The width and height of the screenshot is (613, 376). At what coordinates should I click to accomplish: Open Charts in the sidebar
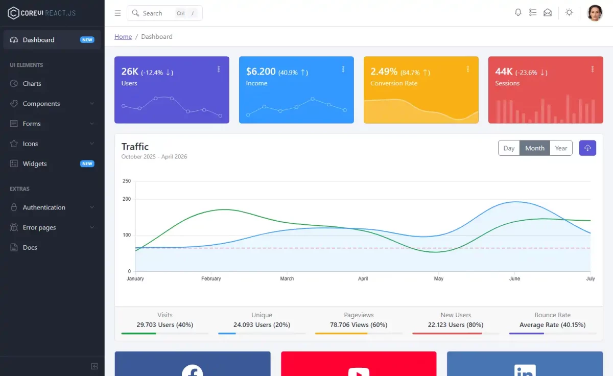coord(52,83)
